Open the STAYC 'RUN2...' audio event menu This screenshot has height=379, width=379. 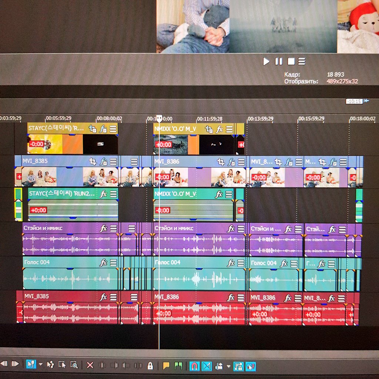pyautogui.click(x=114, y=194)
